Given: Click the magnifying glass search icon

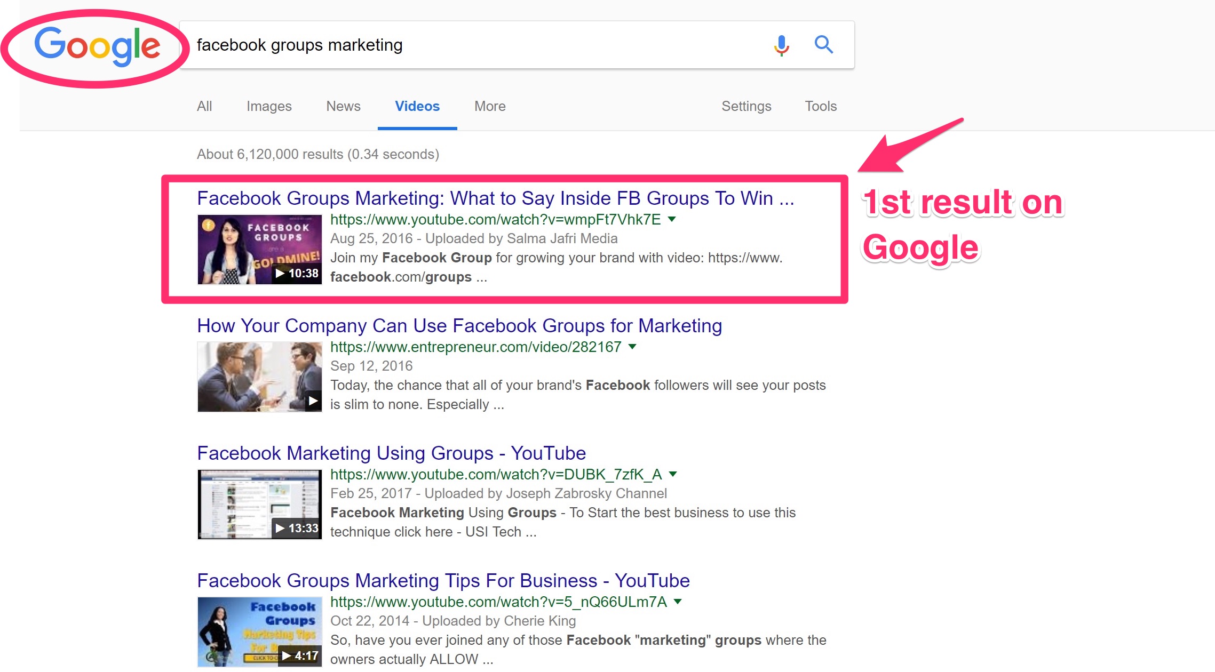Looking at the screenshot, I should 823,44.
